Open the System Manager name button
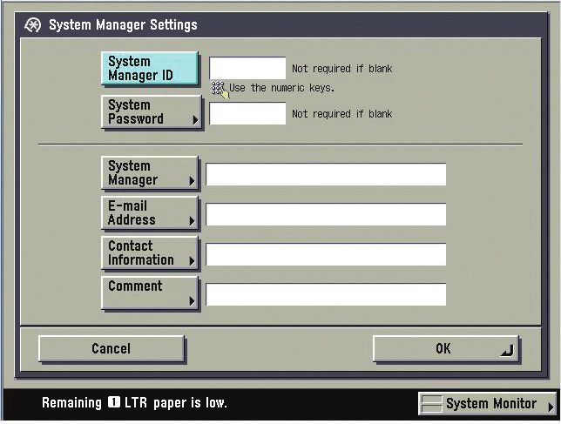This screenshot has width=561, height=424. coord(150,172)
